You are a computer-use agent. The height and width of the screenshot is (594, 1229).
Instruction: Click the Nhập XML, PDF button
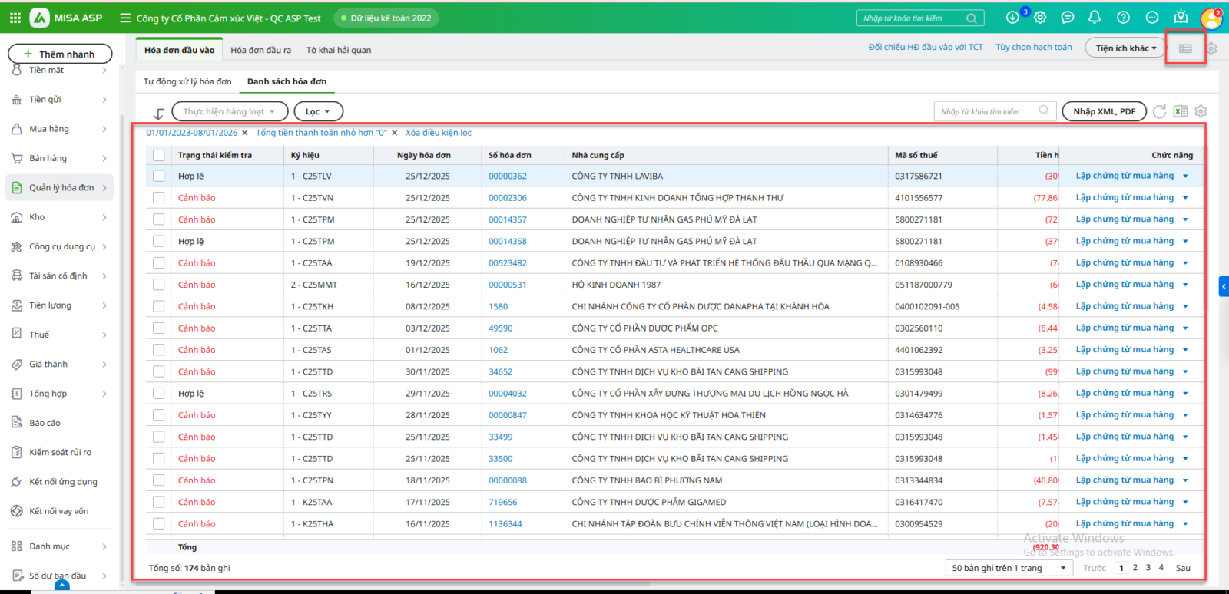click(1104, 111)
